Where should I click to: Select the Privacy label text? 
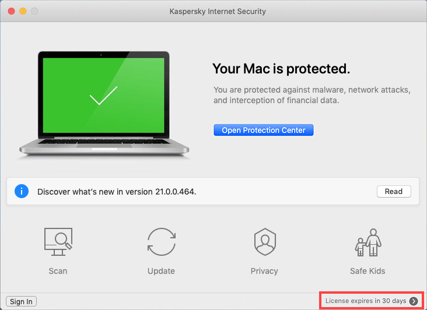(x=264, y=271)
